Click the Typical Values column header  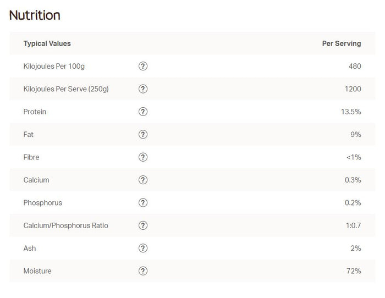point(47,43)
